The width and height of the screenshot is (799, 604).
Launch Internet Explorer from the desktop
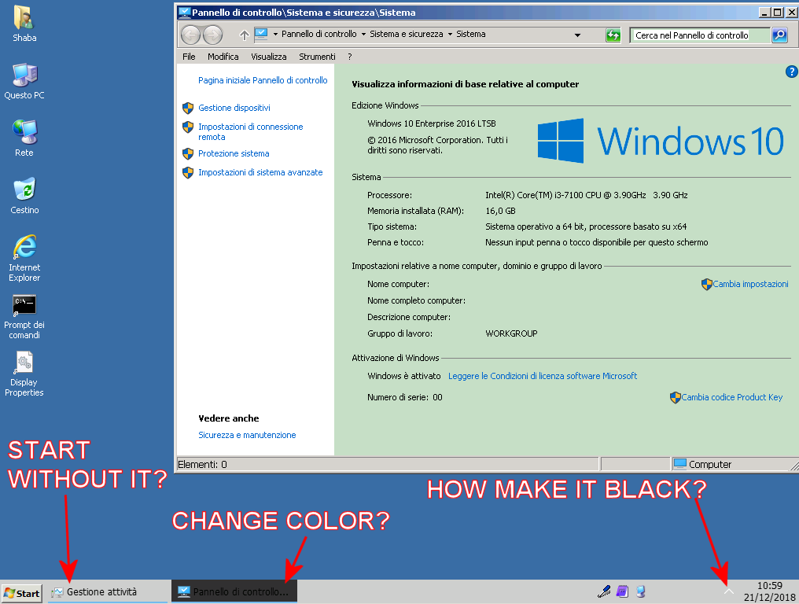point(24,259)
